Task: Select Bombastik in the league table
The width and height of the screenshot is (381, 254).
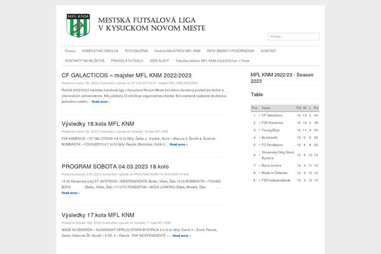Action: tap(269, 138)
